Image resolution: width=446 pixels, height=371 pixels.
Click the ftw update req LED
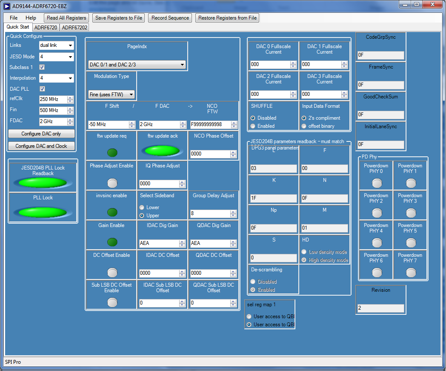tap(111, 152)
